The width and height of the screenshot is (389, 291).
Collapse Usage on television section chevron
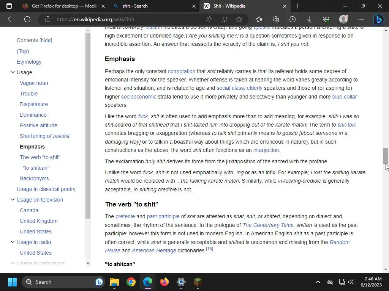tap(13, 199)
